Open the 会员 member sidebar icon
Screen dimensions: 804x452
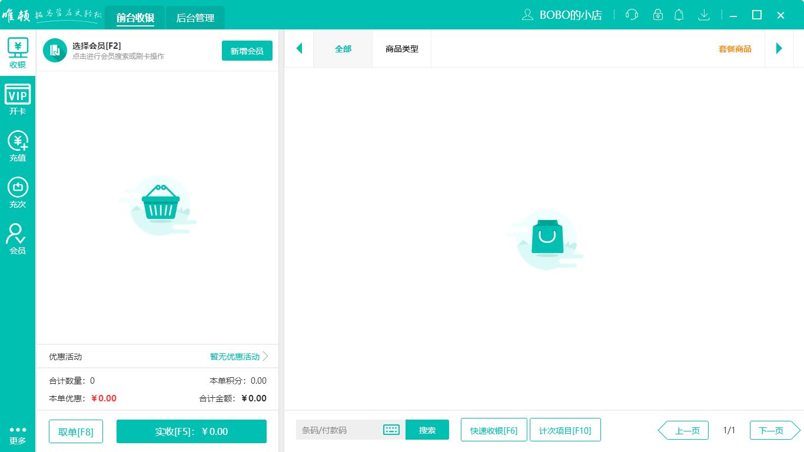18,239
